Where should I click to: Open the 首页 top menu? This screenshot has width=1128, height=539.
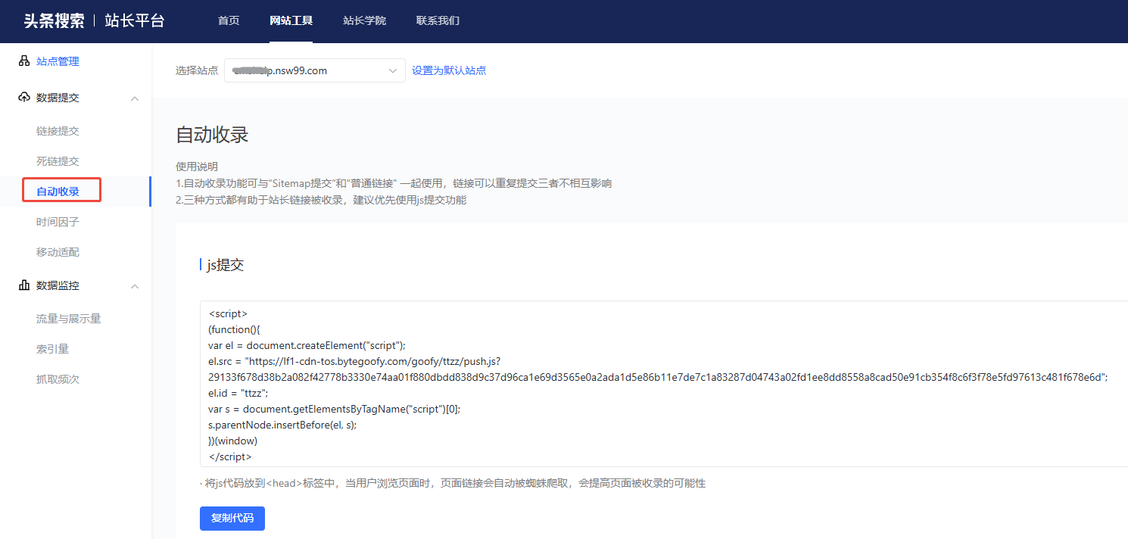pos(229,20)
